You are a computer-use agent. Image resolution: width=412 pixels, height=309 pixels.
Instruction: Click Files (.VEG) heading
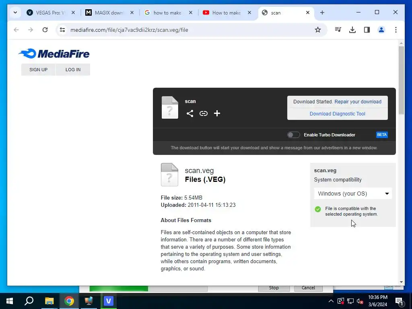point(205,179)
